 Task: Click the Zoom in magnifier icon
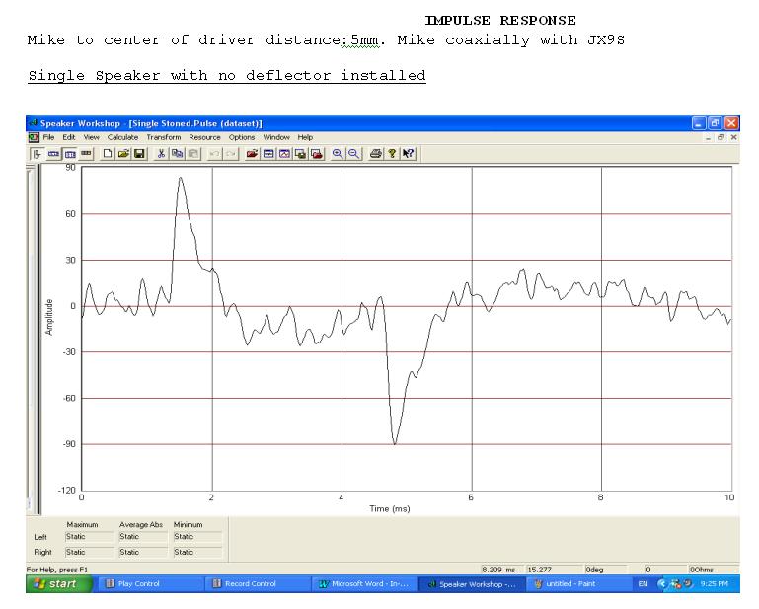(338, 154)
